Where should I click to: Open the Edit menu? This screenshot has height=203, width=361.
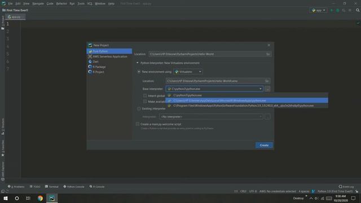pyautogui.click(x=18, y=3)
